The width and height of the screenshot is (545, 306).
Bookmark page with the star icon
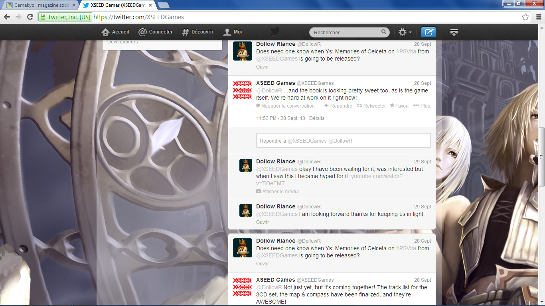pyautogui.click(x=526, y=17)
